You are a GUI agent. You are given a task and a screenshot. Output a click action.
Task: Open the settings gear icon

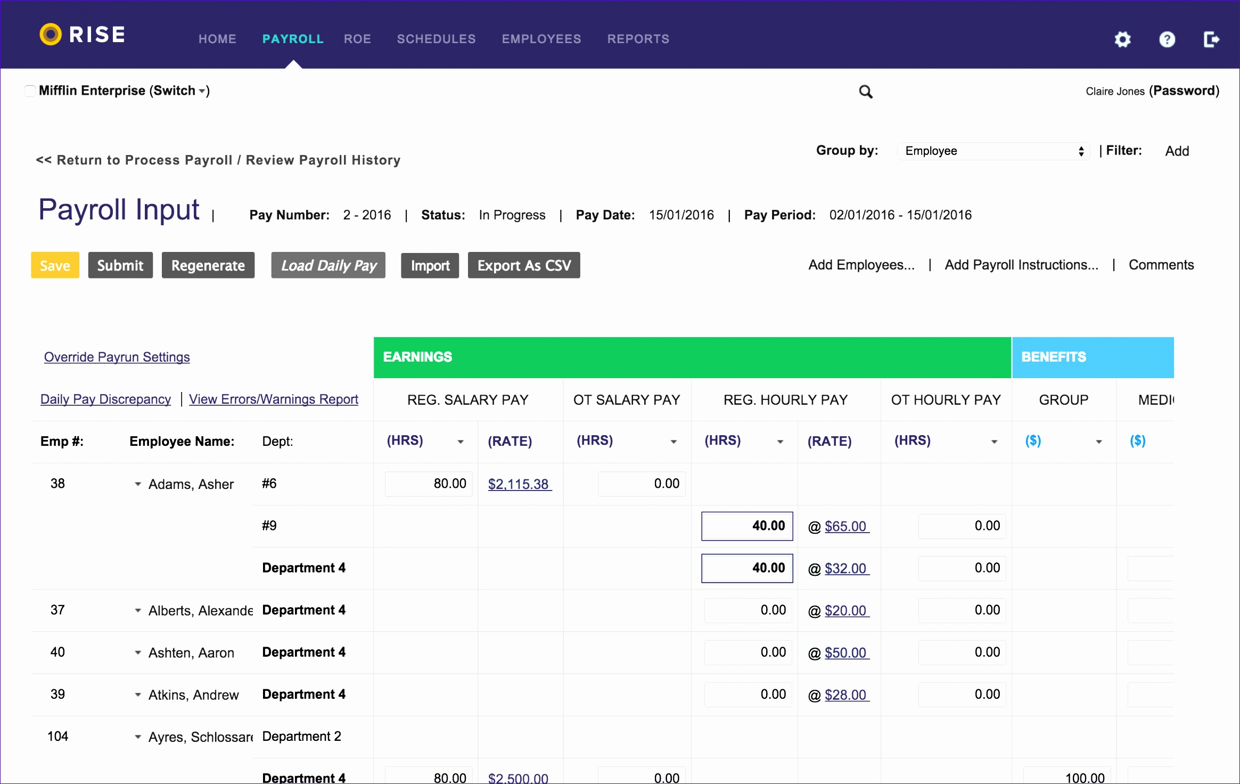1122,39
